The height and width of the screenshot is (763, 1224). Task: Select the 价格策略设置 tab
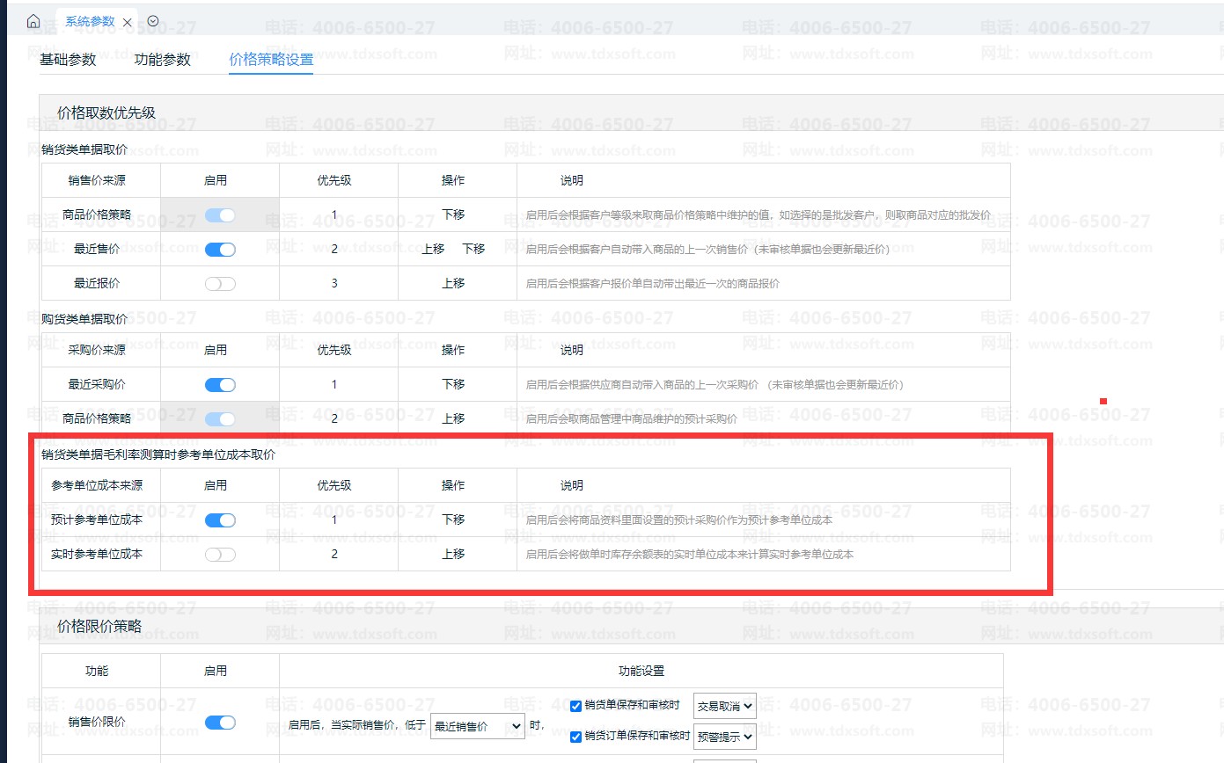(x=271, y=60)
